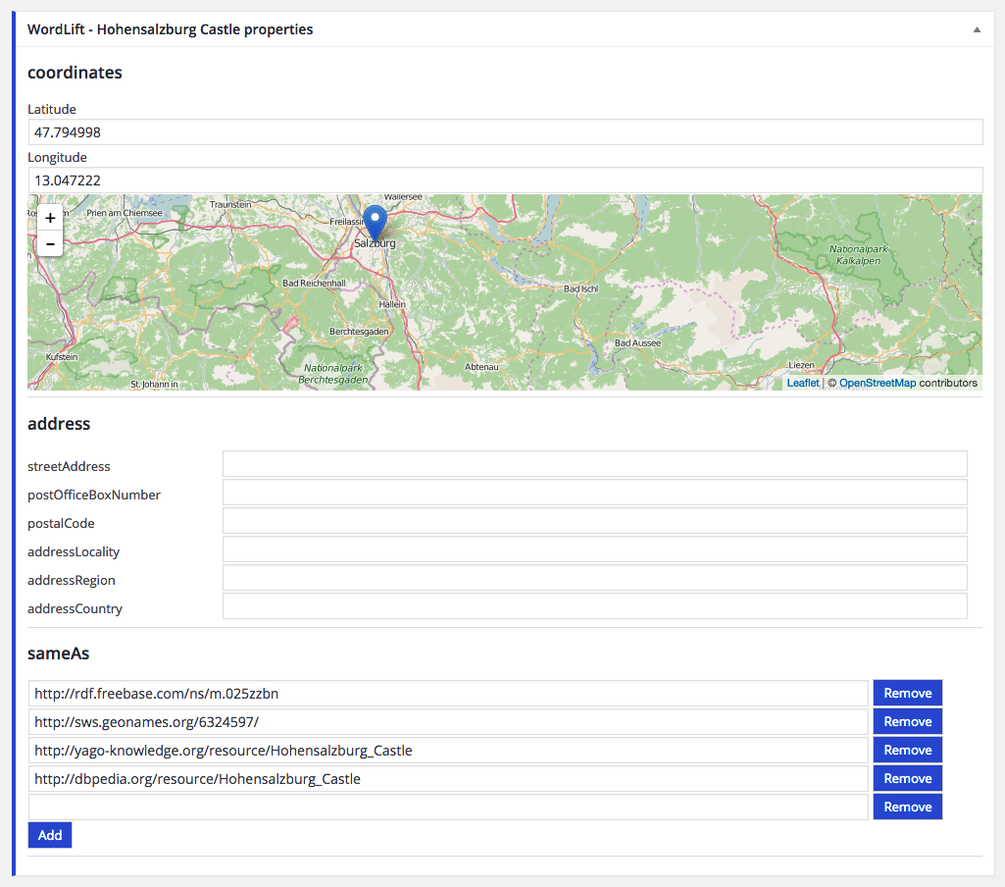Open the OpenStreetMap link
Screen dimensions: 1005x887
pyautogui.click(x=877, y=383)
